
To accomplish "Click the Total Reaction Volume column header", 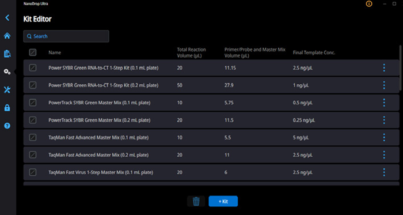I will 192,52.
